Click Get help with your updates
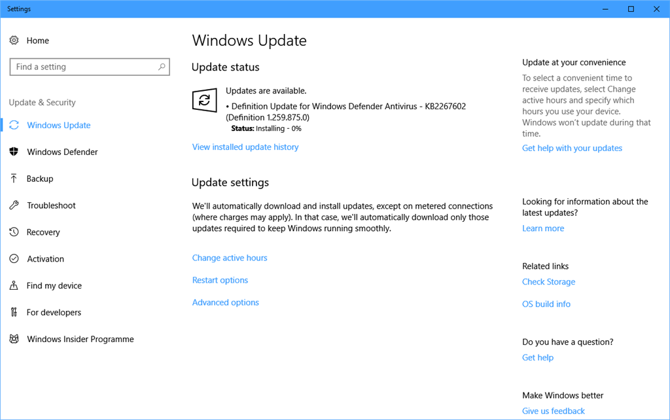This screenshot has width=670, height=420. coord(572,148)
